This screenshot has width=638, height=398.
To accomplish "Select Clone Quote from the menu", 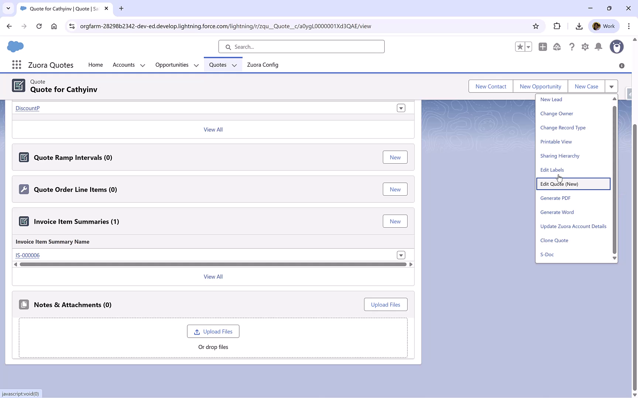I will pyautogui.click(x=554, y=240).
